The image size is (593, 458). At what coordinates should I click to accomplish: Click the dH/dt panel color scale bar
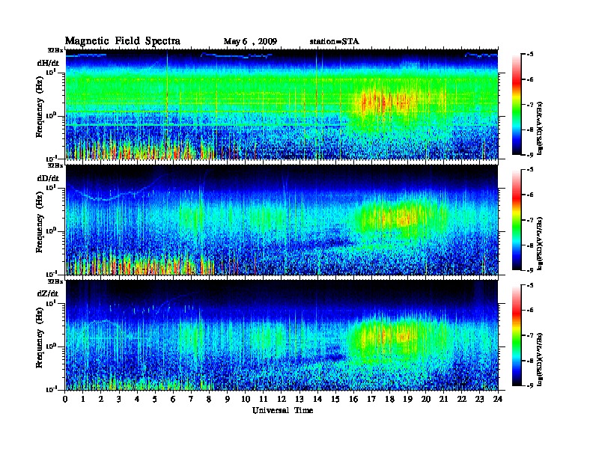(517, 104)
